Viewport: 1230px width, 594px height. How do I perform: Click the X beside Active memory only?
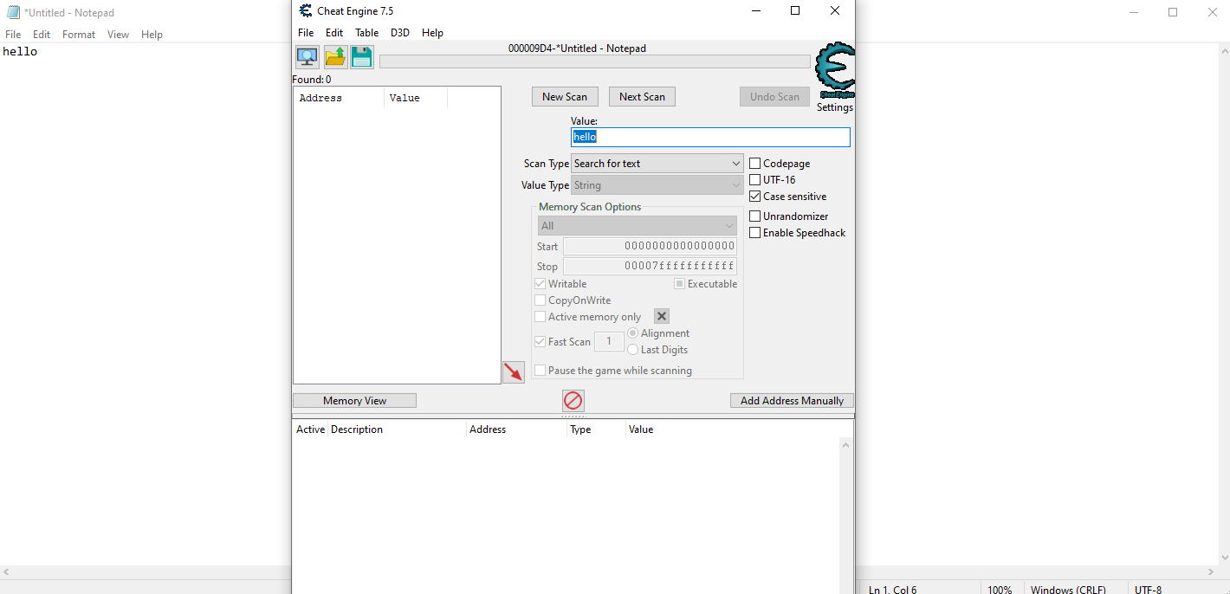coord(662,317)
